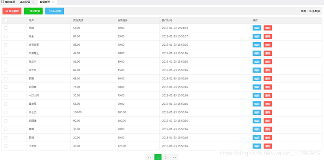
Task: Click the home icon beside 我的桌面
Action: [2, 2]
